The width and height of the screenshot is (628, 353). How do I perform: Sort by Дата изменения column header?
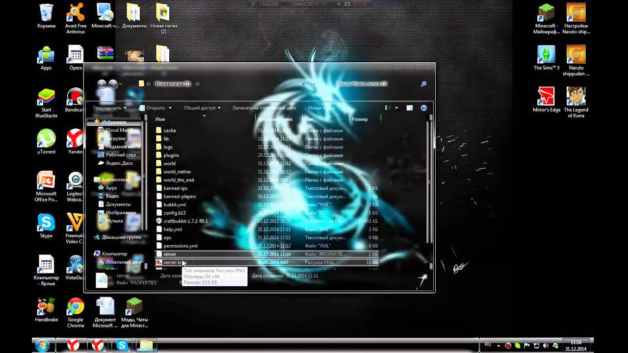point(279,119)
